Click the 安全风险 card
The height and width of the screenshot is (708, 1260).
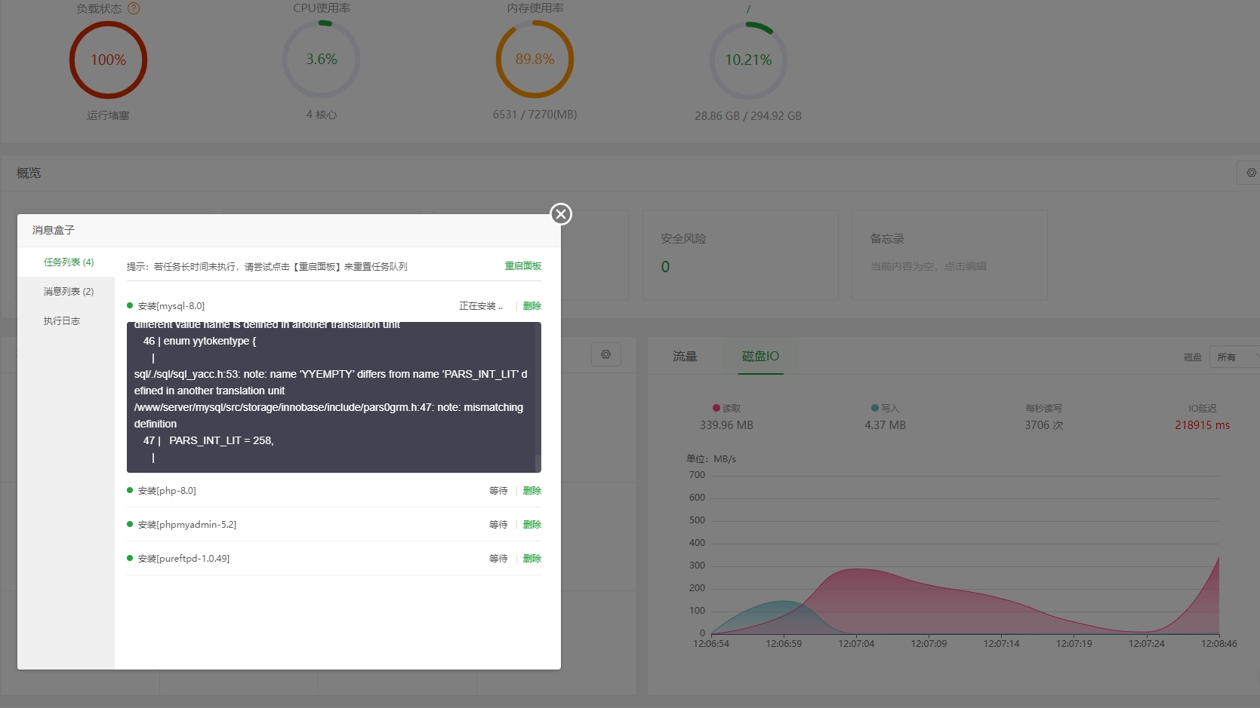tap(741, 255)
